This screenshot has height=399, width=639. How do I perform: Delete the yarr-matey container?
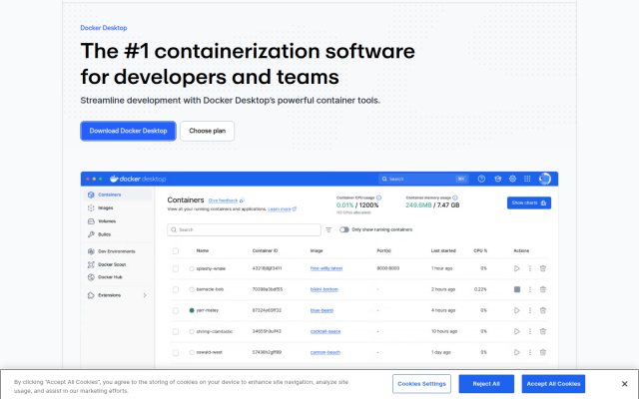click(x=543, y=310)
